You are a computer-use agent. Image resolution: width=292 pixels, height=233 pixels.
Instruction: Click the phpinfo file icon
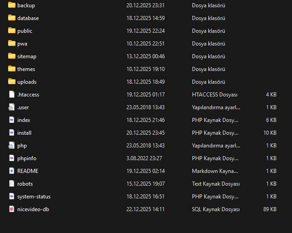coord(12,158)
